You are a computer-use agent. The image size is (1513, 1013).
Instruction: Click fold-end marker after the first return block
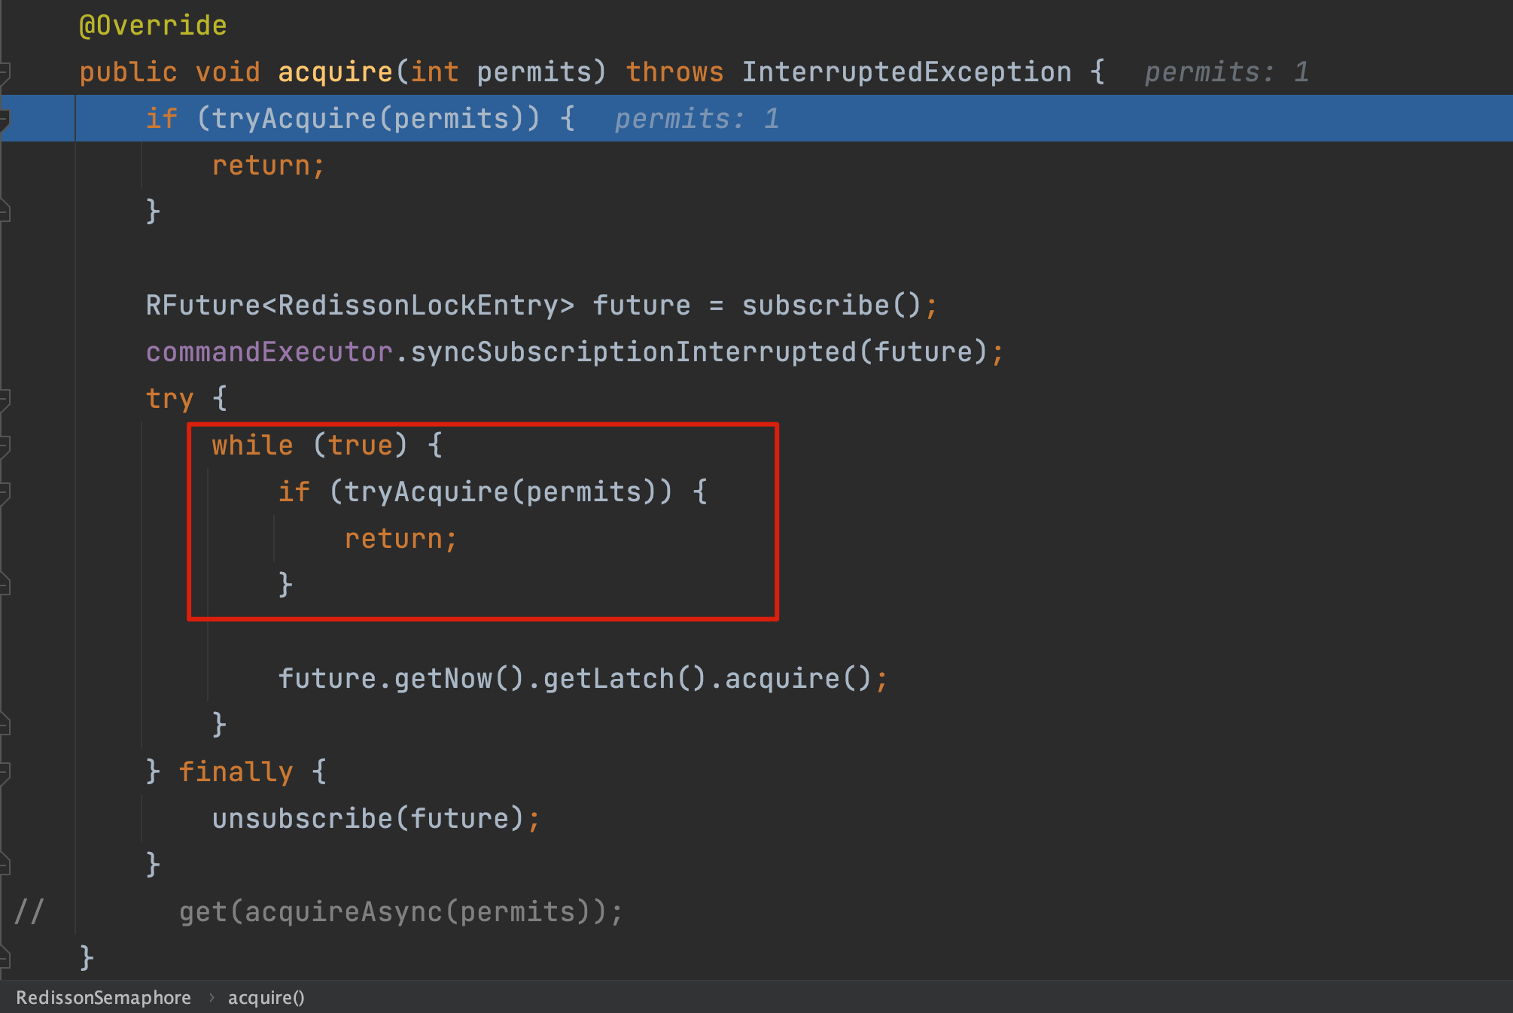point(4,211)
